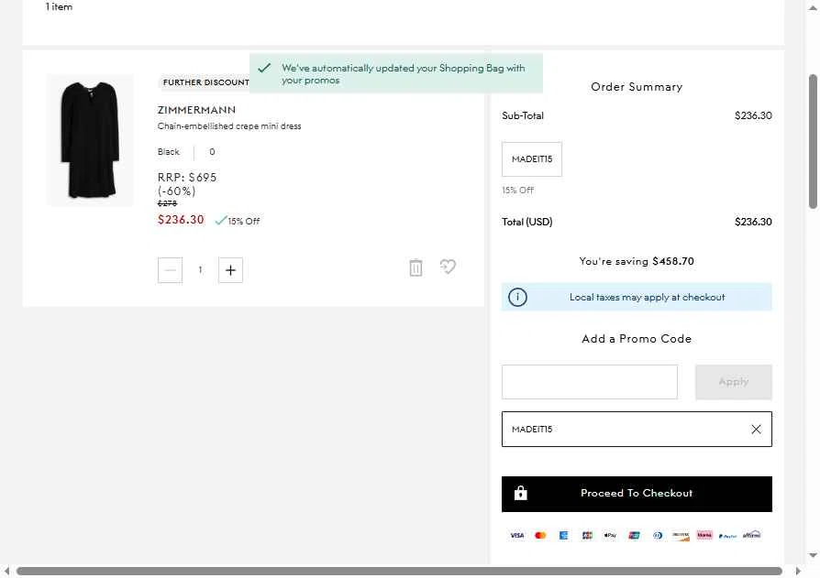
Task: Click the MADEIT15 promo tag in Order Summary
Action: 532,159
